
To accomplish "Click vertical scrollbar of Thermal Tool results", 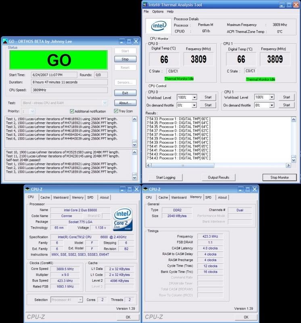I will tap(294, 140).
